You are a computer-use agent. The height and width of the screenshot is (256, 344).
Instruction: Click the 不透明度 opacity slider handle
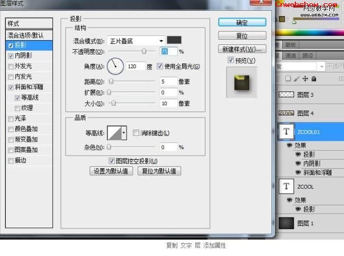144,51
